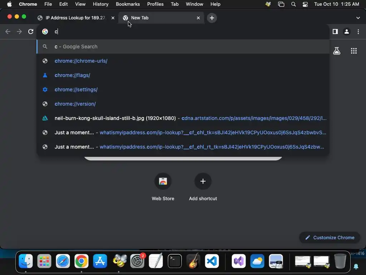Open a new tab with the plus button
The width and height of the screenshot is (366, 275).
point(212,18)
